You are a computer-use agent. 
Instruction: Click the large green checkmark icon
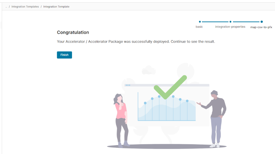170,87
